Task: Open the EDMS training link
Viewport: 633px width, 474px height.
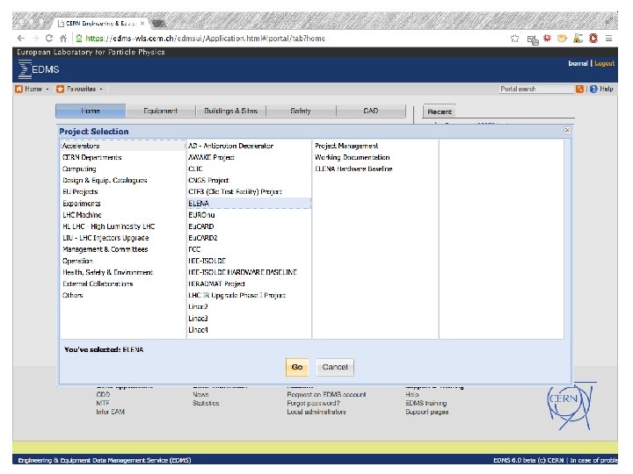Action: pyautogui.click(x=426, y=403)
